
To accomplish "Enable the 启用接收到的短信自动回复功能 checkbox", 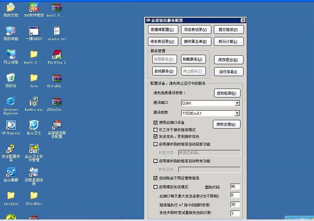I will (x=155, y=144).
